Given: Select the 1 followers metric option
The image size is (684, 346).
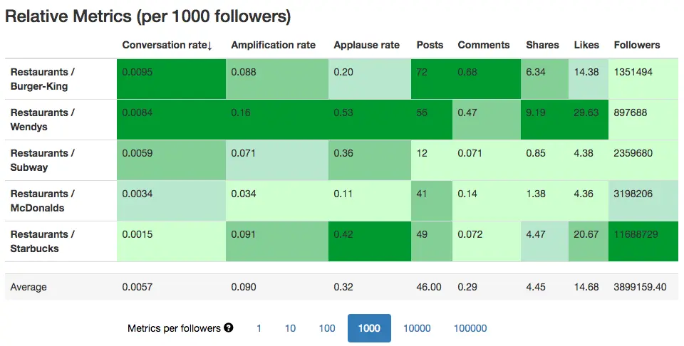Looking at the screenshot, I should 259,328.
